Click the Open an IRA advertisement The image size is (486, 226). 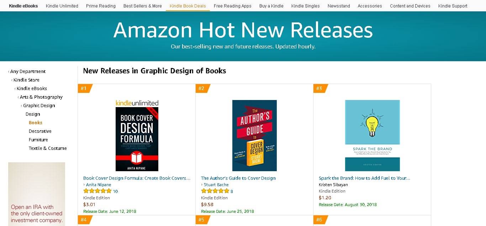point(37,194)
